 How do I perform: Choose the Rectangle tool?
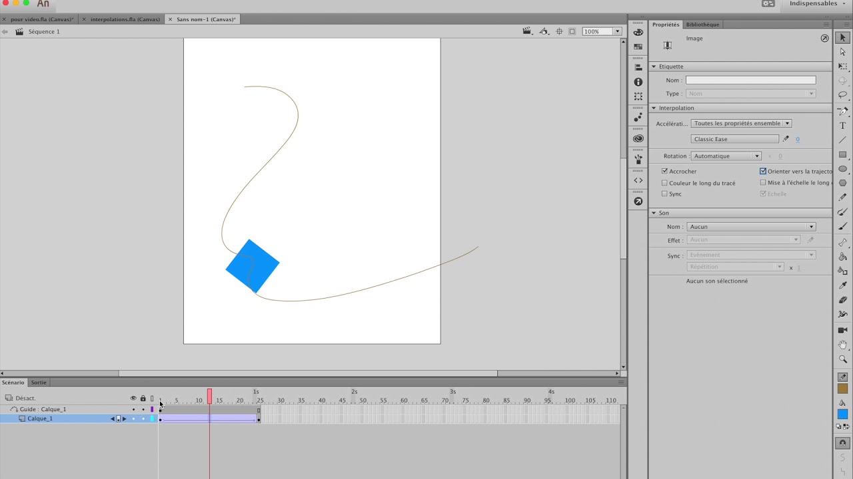843,154
